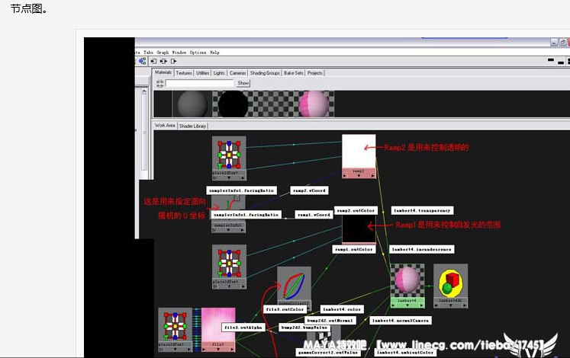Select the pink striped material swatch
Screen dimensions: 570x358
tap(314, 104)
